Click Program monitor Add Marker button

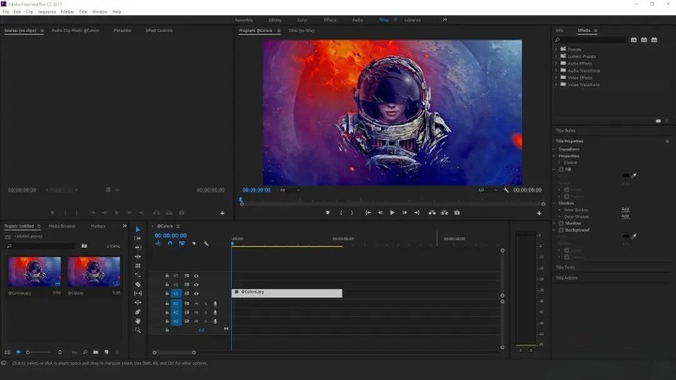click(x=328, y=213)
